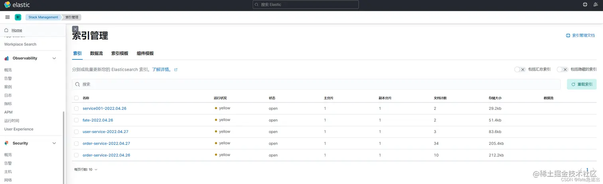Collapse the Security section chevron

click(x=55, y=143)
